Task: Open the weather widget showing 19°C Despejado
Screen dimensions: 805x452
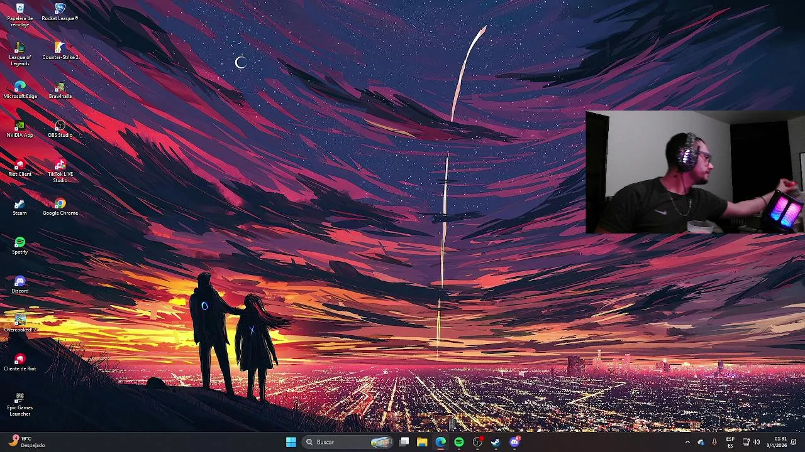Action: click(x=26, y=442)
